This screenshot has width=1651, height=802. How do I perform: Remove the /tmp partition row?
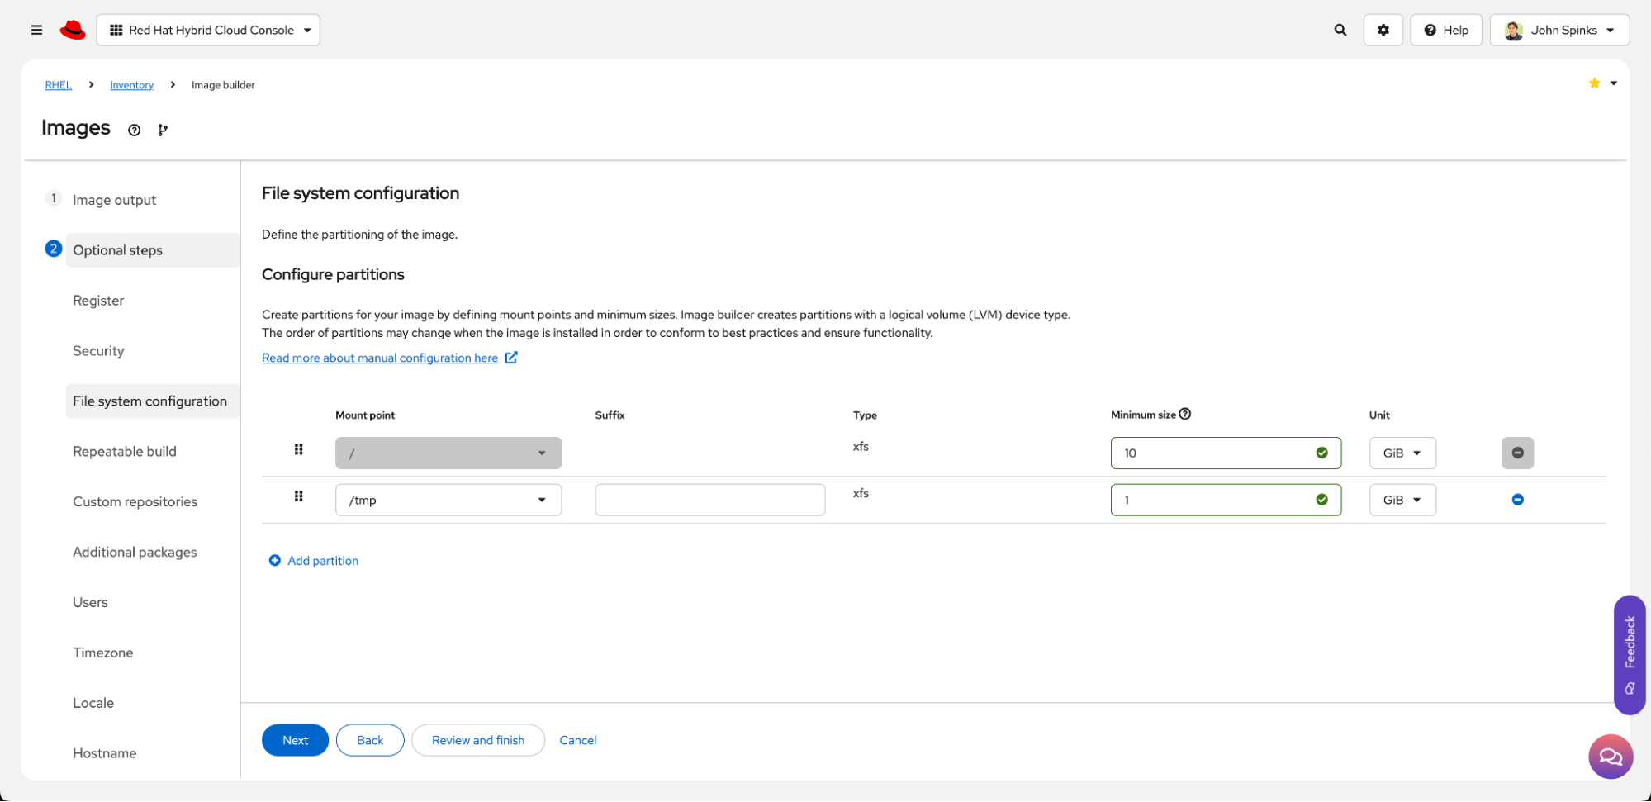[1517, 500]
